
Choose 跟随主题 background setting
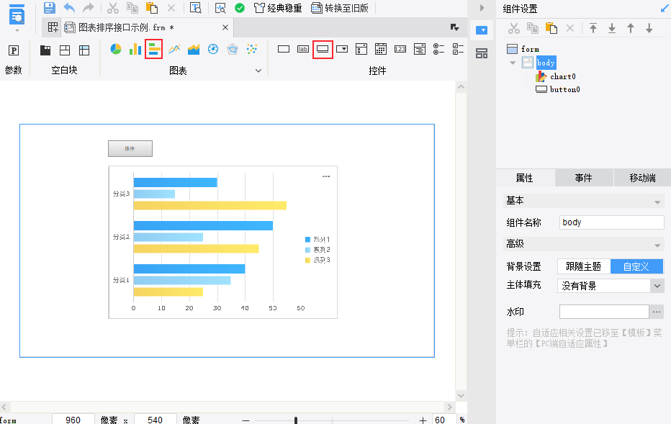584,266
